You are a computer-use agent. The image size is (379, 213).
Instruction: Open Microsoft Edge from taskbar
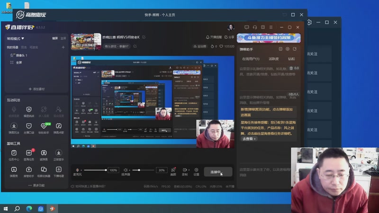pyautogui.click(x=29, y=208)
